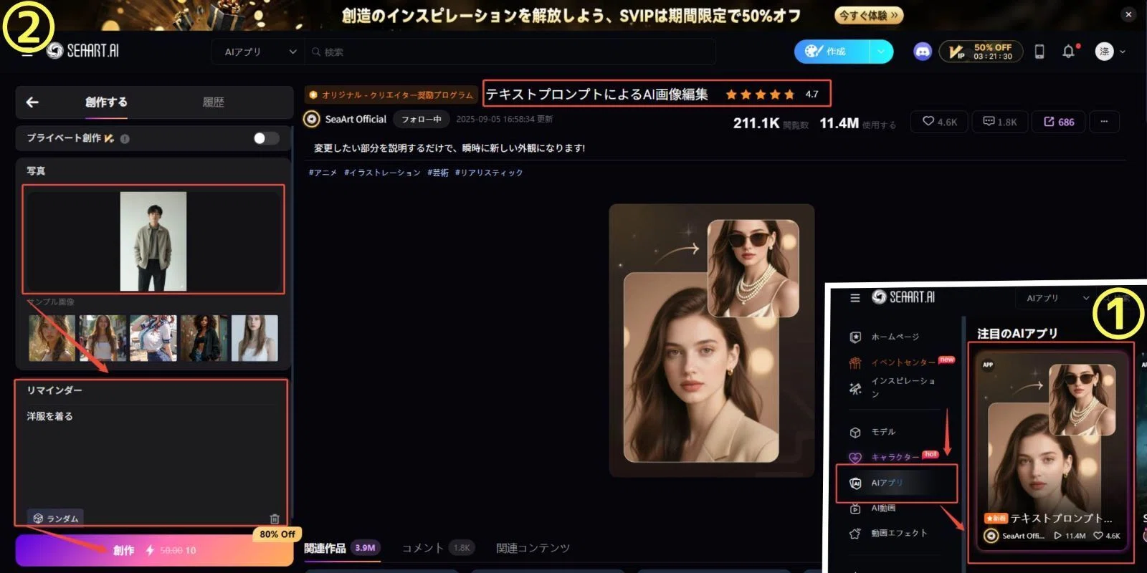
Task: Toggle the プライベート創作 switch
Action: tap(266, 138)
